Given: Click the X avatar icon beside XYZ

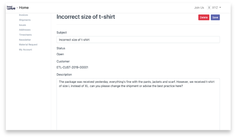Looking at the screenshot, I should coord(209,8).
